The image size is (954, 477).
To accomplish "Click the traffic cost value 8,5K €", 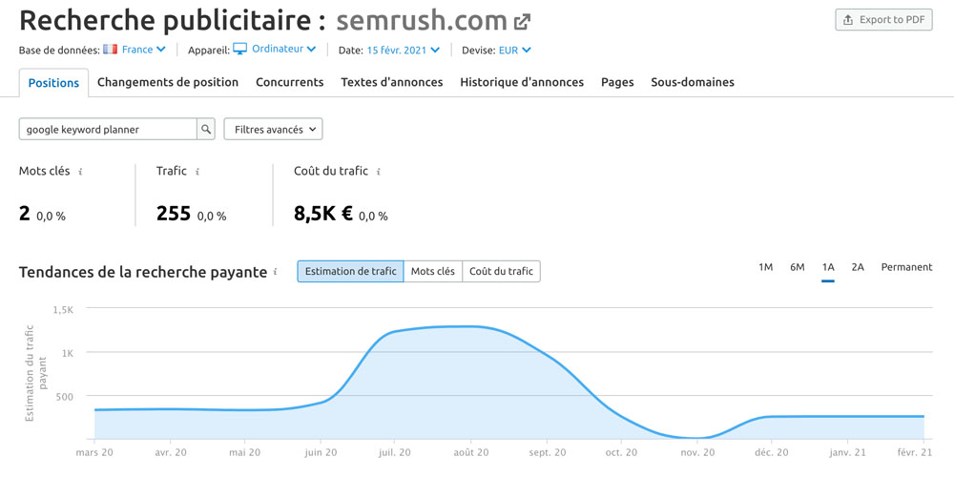I will point(323,214).
